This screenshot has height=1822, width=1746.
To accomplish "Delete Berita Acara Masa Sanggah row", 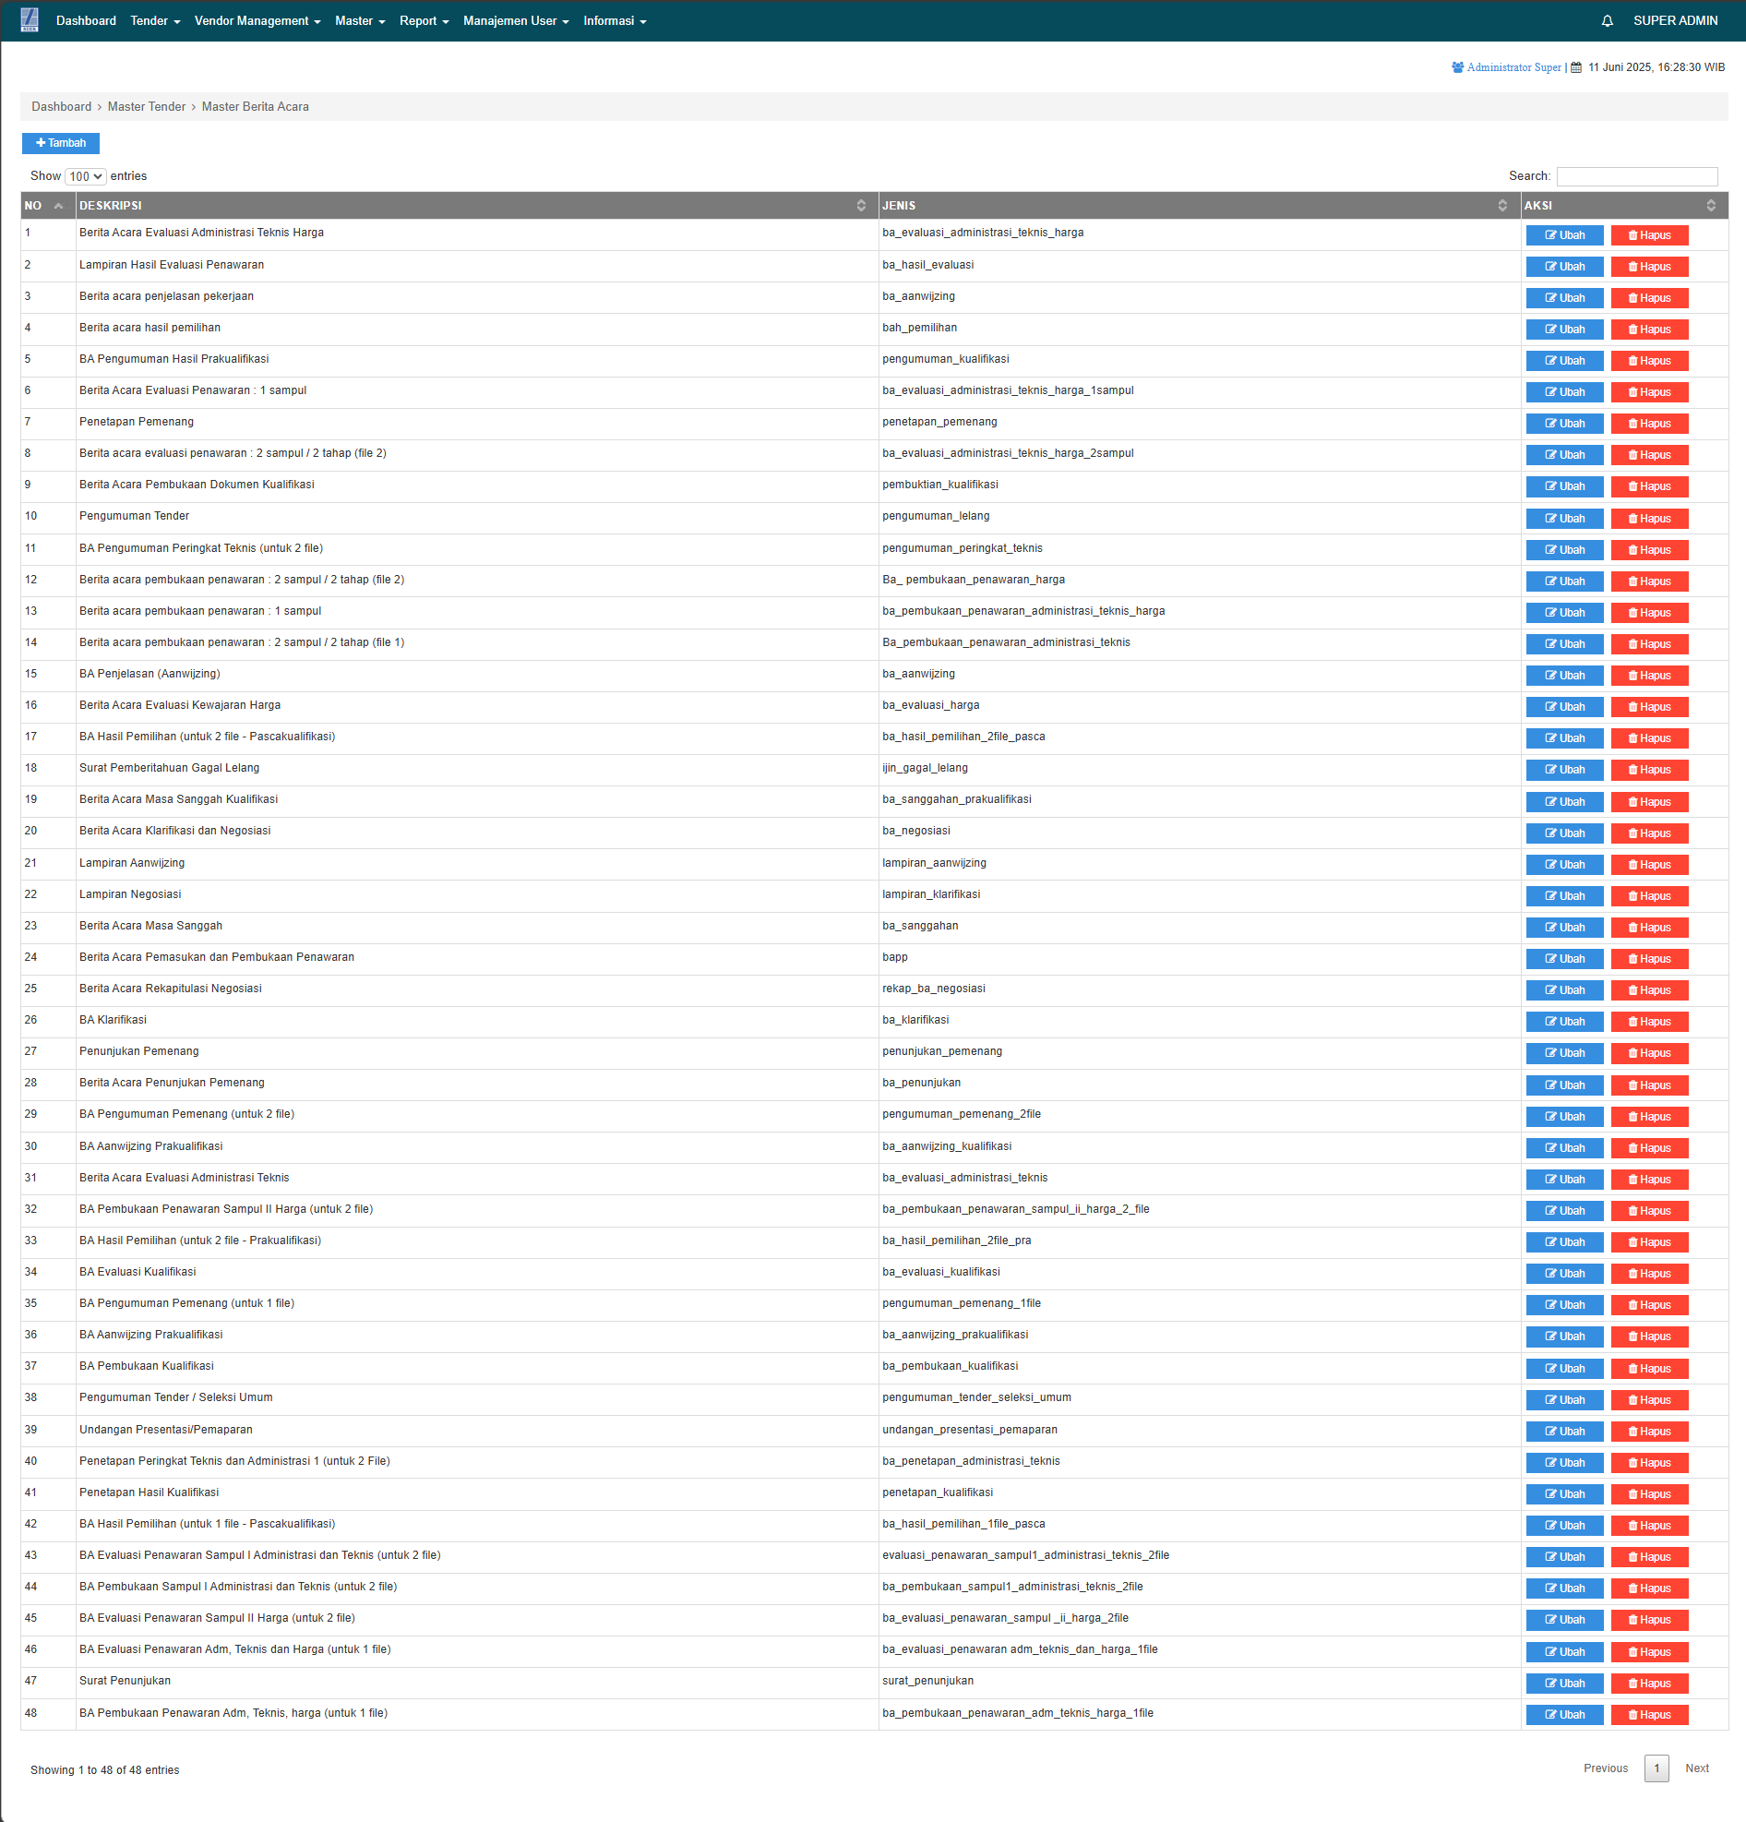I will point(1649,928).
